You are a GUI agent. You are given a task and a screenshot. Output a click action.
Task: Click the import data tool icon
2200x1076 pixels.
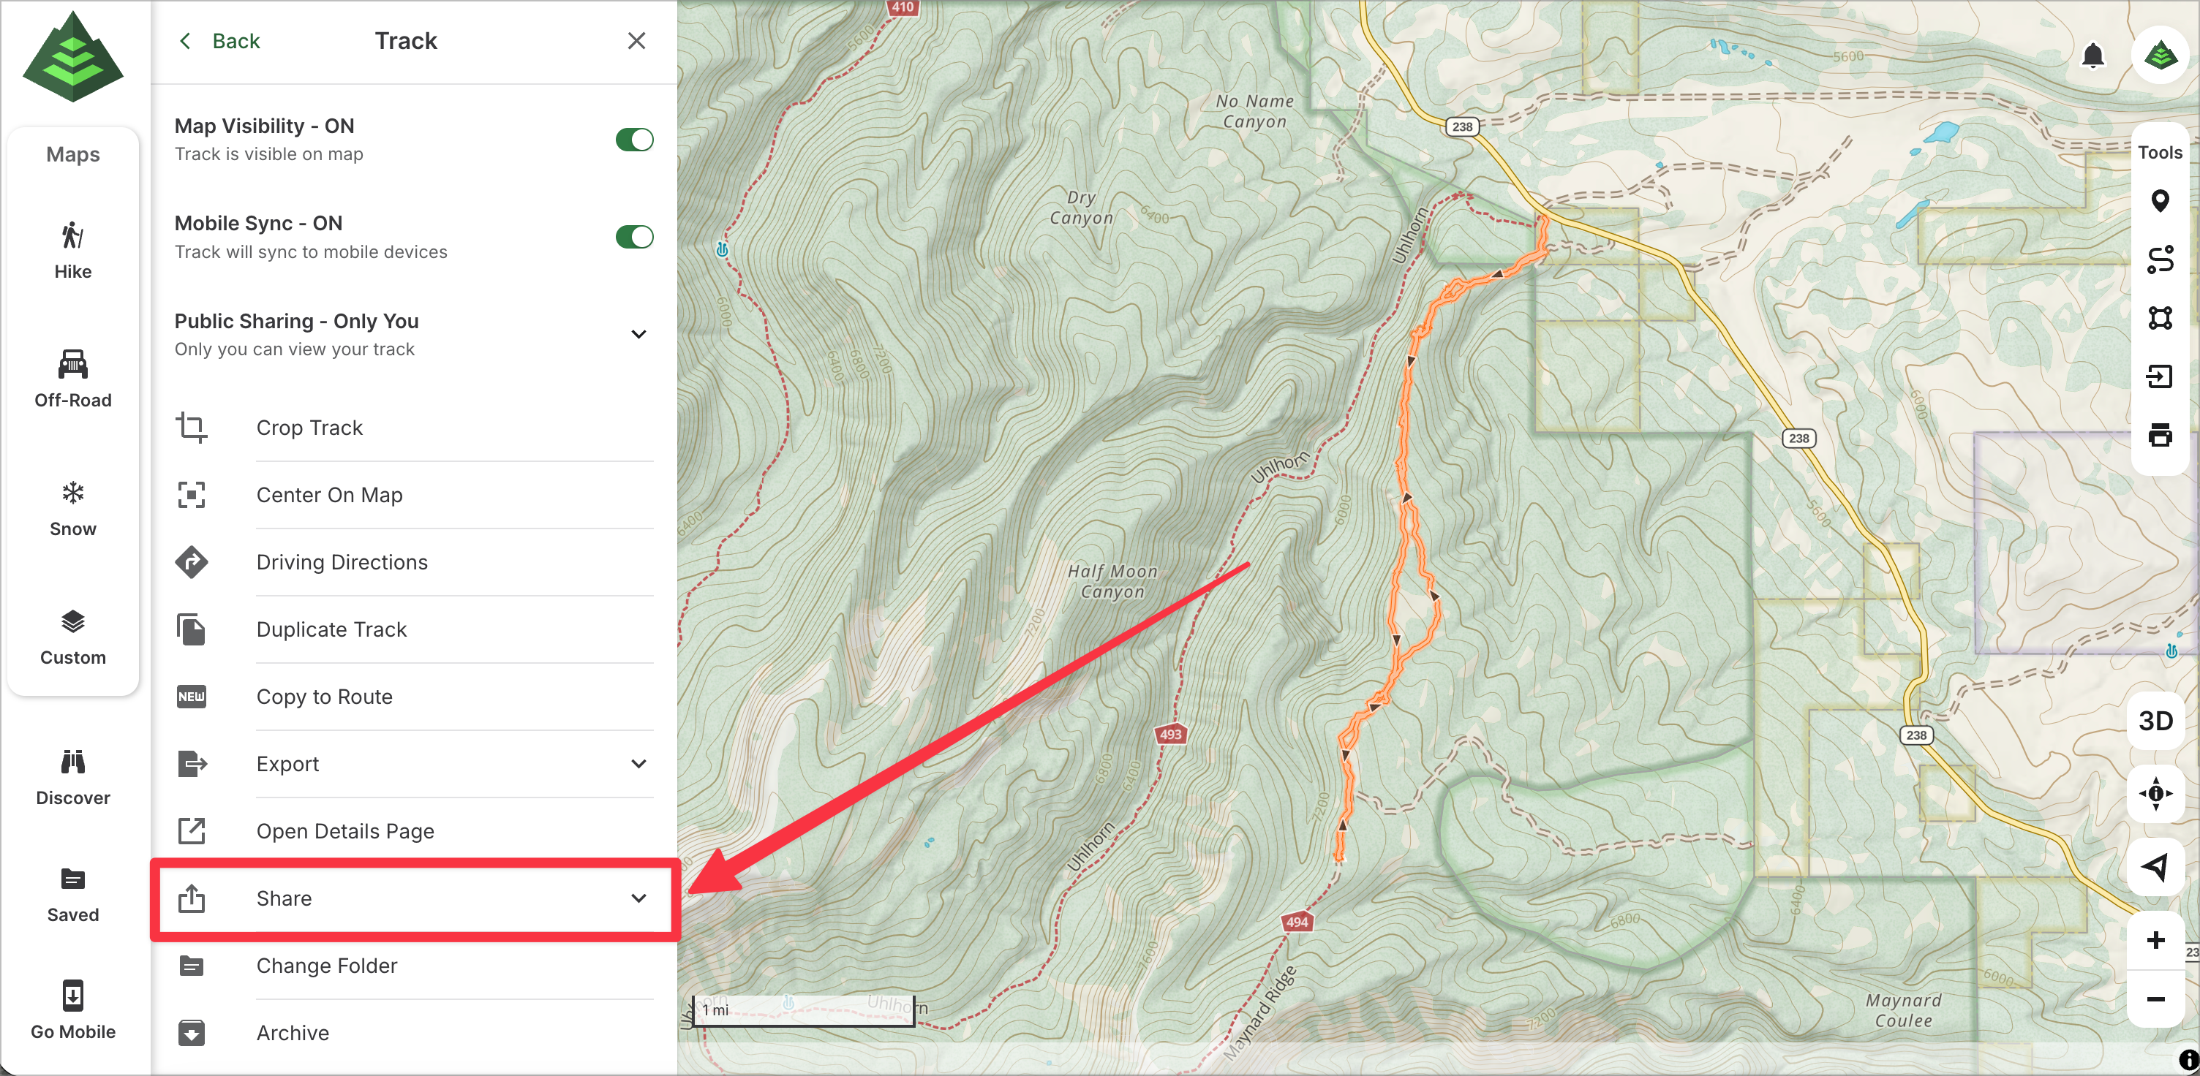(x=2159, y=376)
